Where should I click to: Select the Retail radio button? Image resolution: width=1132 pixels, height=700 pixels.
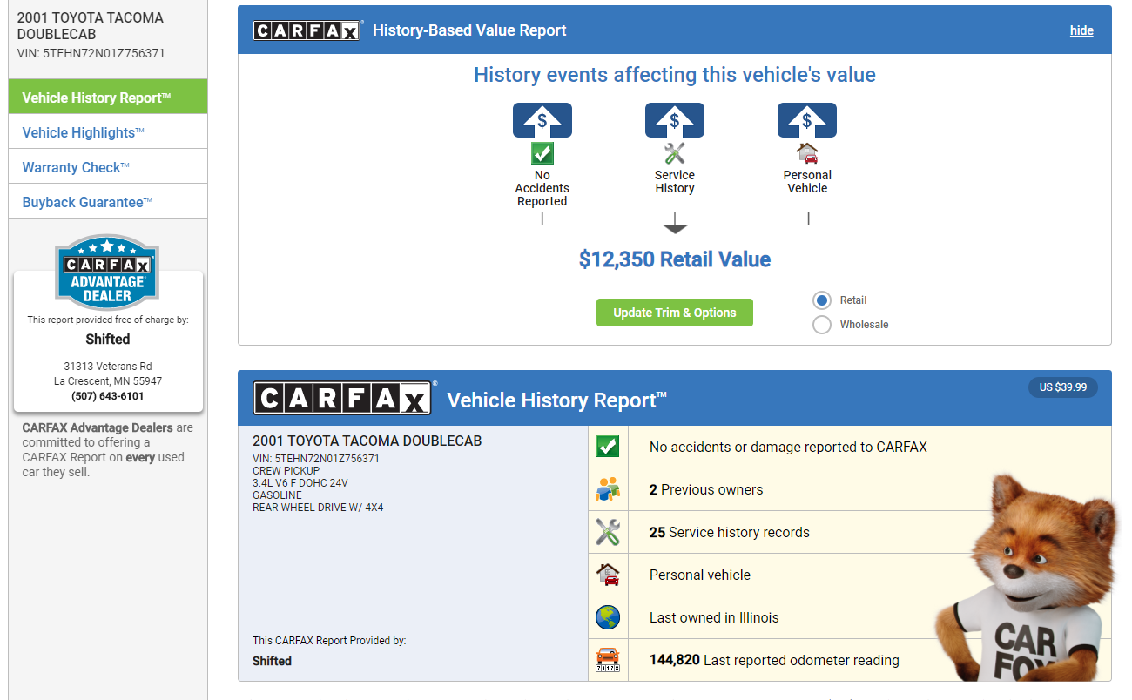821,300
